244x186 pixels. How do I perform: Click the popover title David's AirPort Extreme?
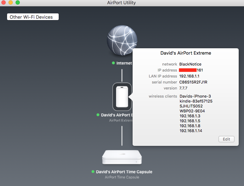(186, 53)
